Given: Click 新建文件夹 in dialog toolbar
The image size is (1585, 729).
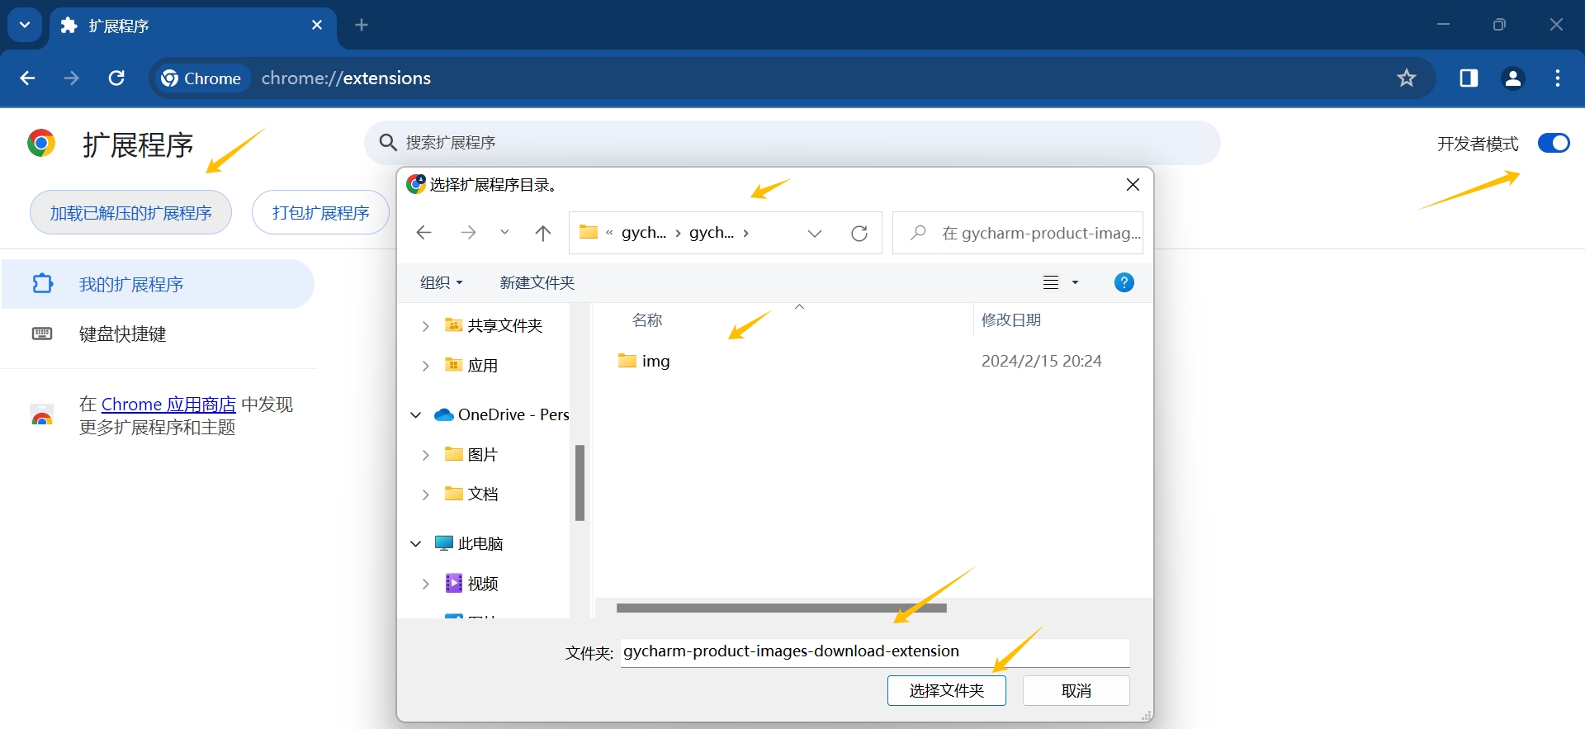Looking at the screenshot, I should coord(537,282).
